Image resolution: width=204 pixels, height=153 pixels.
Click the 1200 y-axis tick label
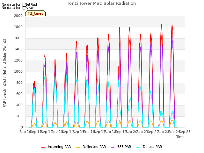tap(18, 60)
